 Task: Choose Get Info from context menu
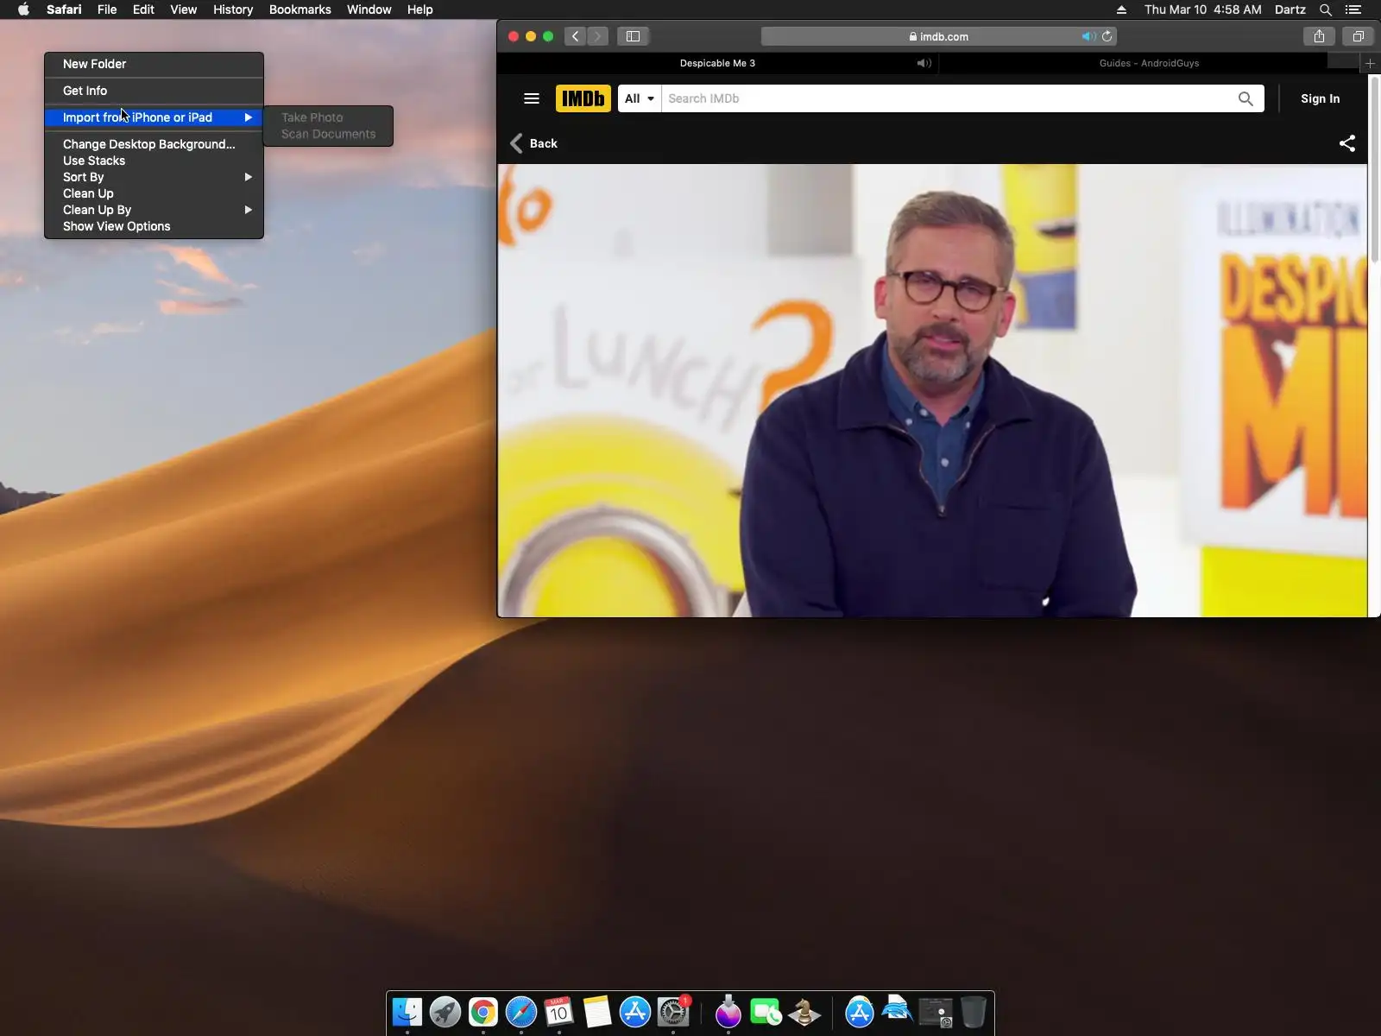[154, 91]
